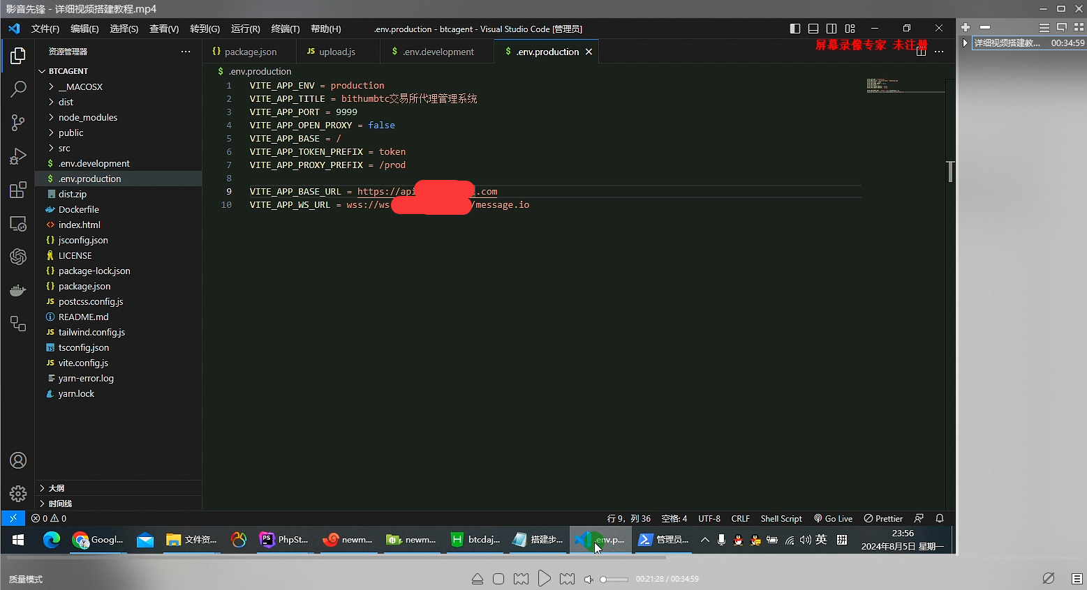Click the feedback icon in the status bar

click(919, 518)
